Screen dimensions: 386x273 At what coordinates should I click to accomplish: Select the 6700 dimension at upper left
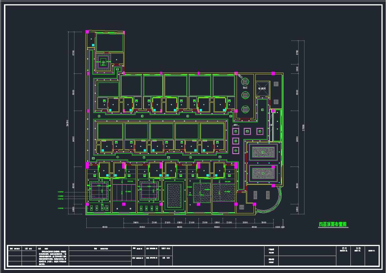click(73, 53)
